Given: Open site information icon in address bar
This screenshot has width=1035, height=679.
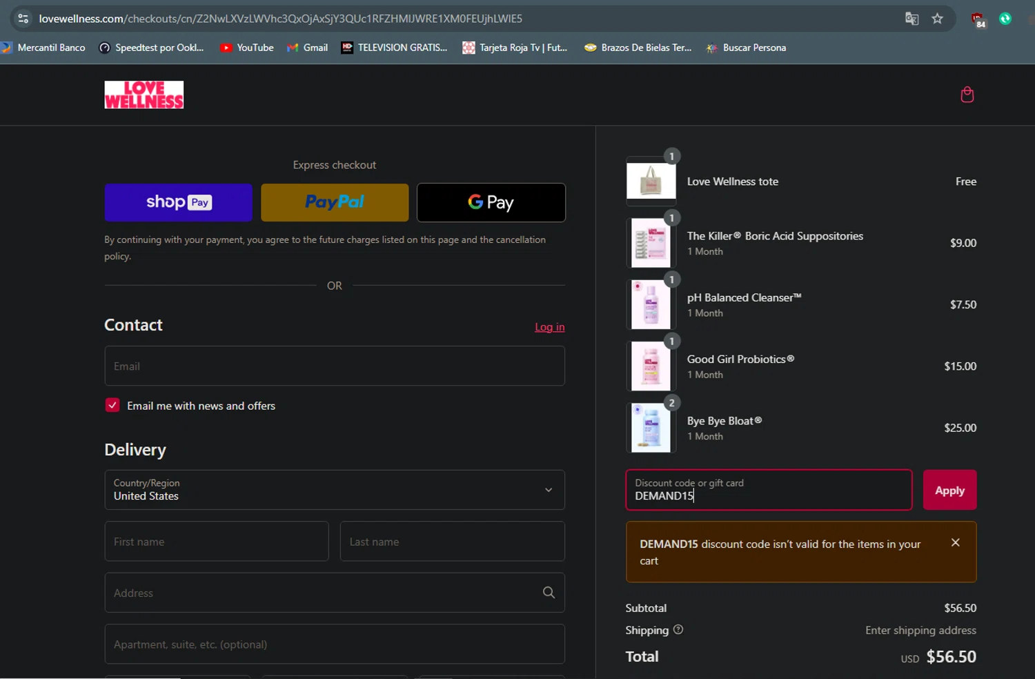Looking at the screenshot, I should 23,19.
